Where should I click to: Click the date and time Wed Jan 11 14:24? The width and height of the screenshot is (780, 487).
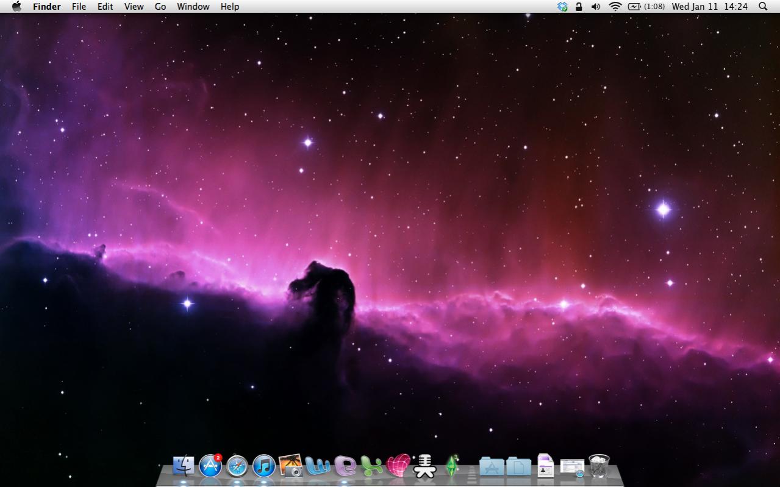(710, 7)
